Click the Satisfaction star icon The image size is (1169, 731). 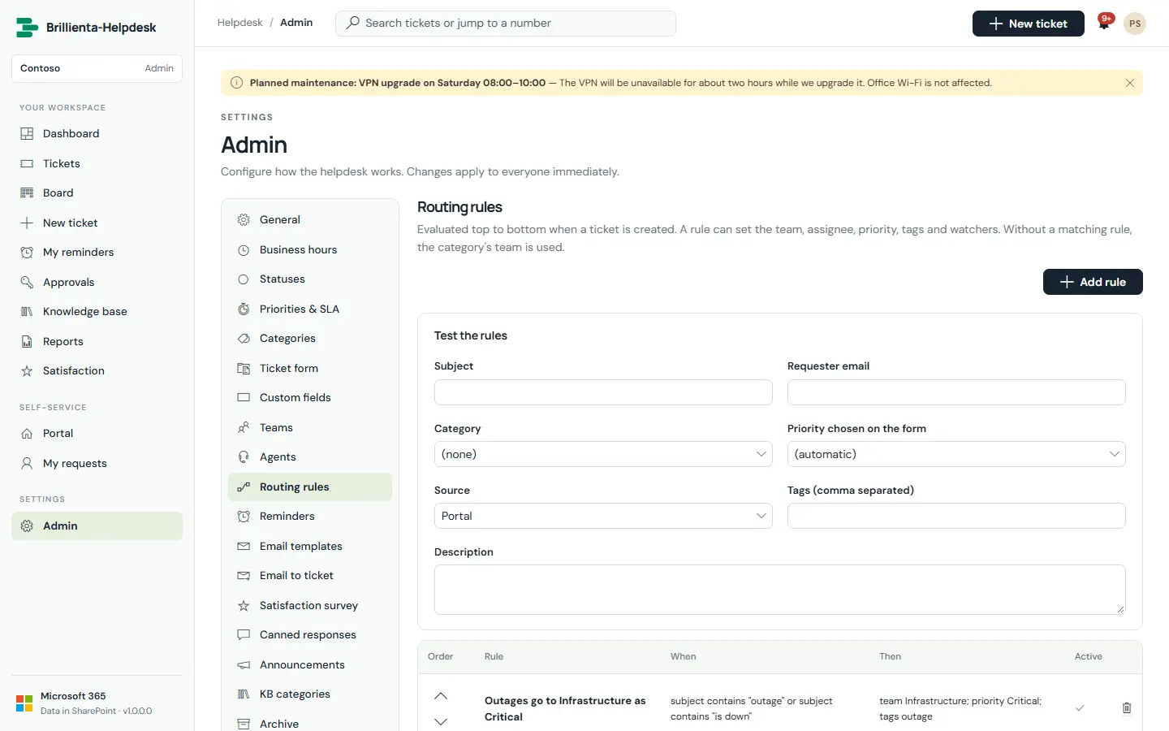(x=27, y=371)
